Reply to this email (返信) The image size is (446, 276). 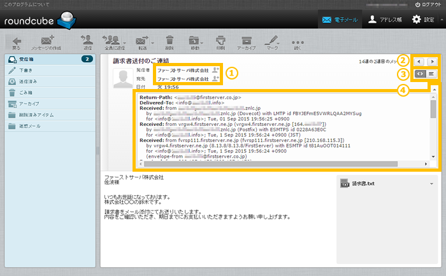(x=87, y=41)
